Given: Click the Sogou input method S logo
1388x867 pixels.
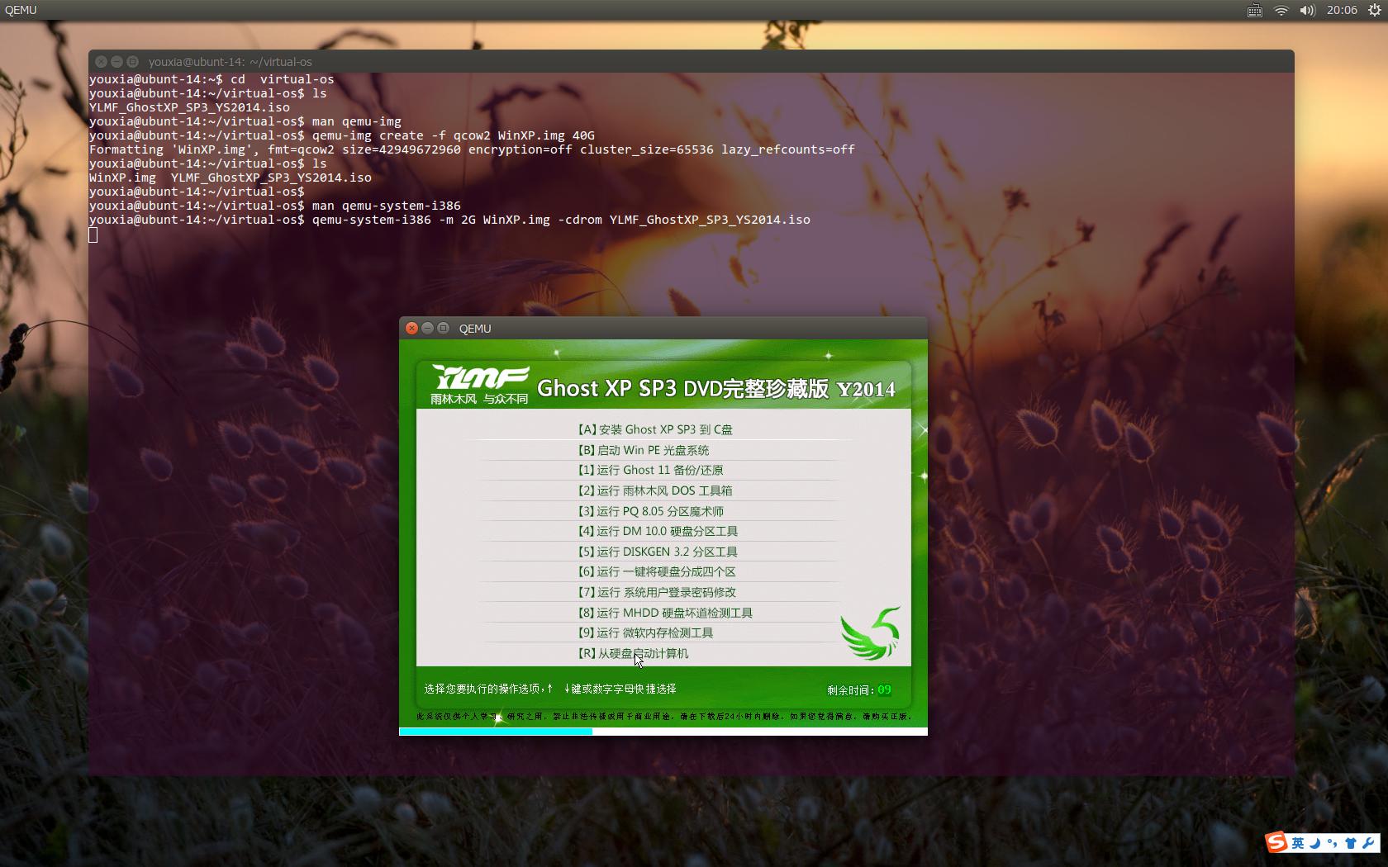Looking at the screenshot, I should coord(1276,842).
